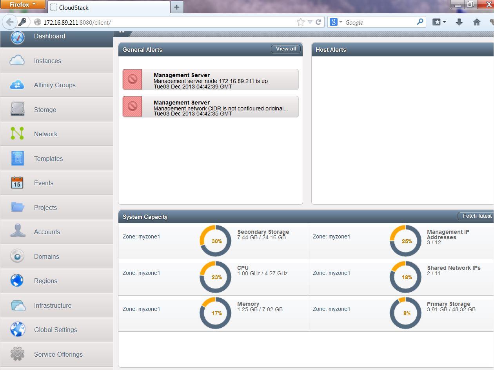
Task: Click the Affinity Groups arrows icon
Action: (x=17, y=85)
